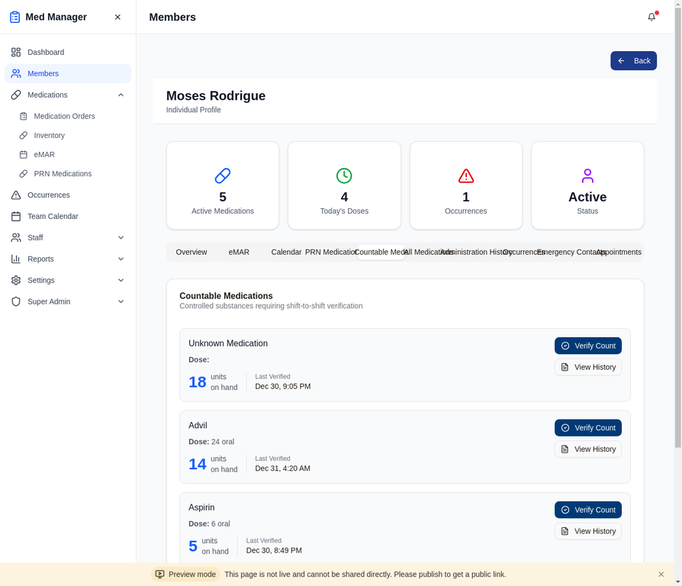The height and width of the screenshot is (586, 682).
Task: Click the Back button
Action: click(x=633, y=60)
